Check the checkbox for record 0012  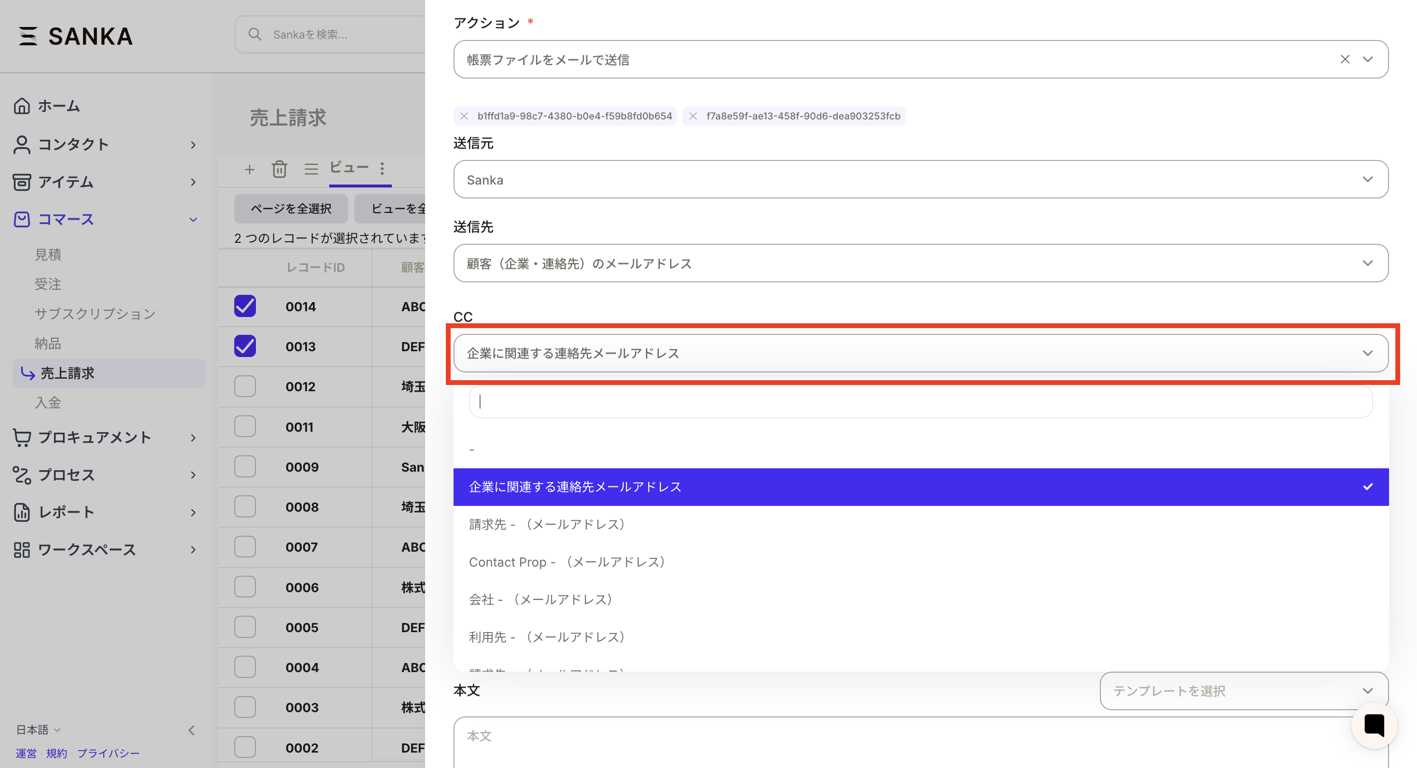pyautogui.click(x=244, y=386)
